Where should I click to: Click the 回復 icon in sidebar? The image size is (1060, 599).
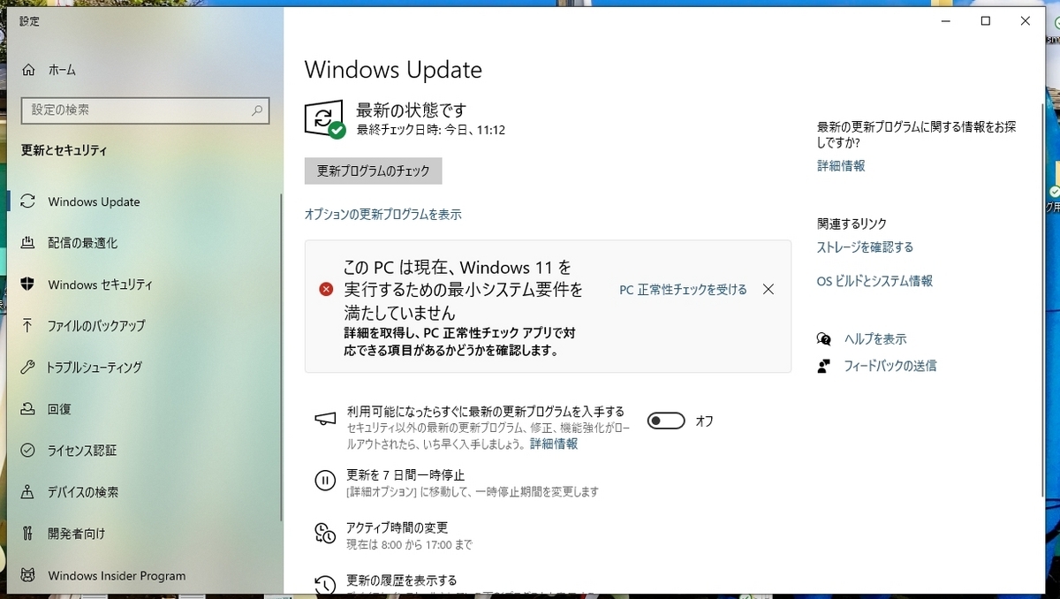(x=28, y=409)
